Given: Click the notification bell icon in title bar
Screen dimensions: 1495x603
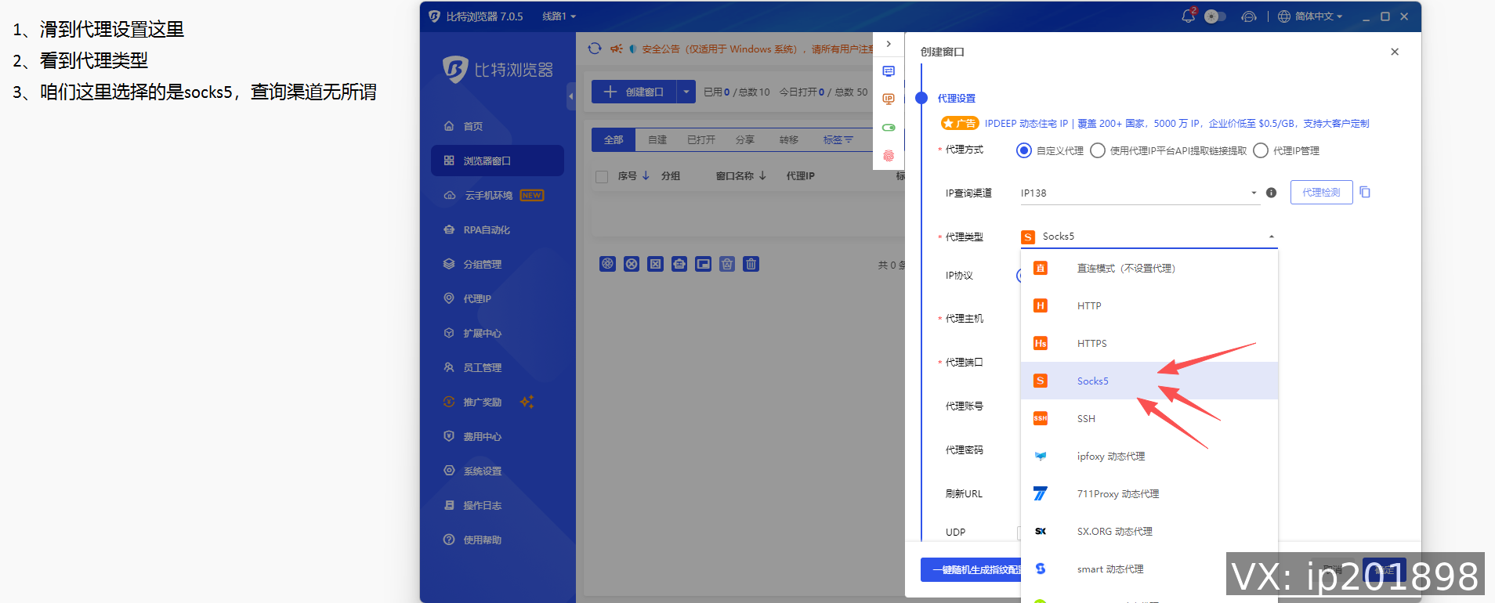Looking at the screenshot, I should 1189,16.
